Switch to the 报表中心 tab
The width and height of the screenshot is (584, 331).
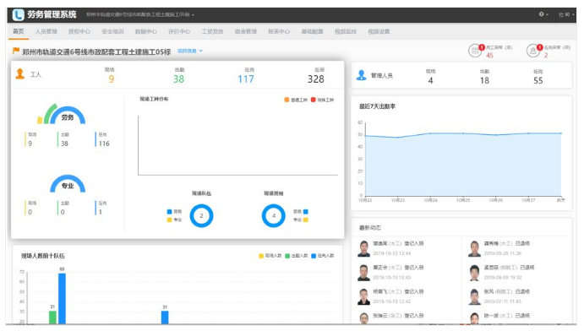pyautogui.click(x=279, y=31)
